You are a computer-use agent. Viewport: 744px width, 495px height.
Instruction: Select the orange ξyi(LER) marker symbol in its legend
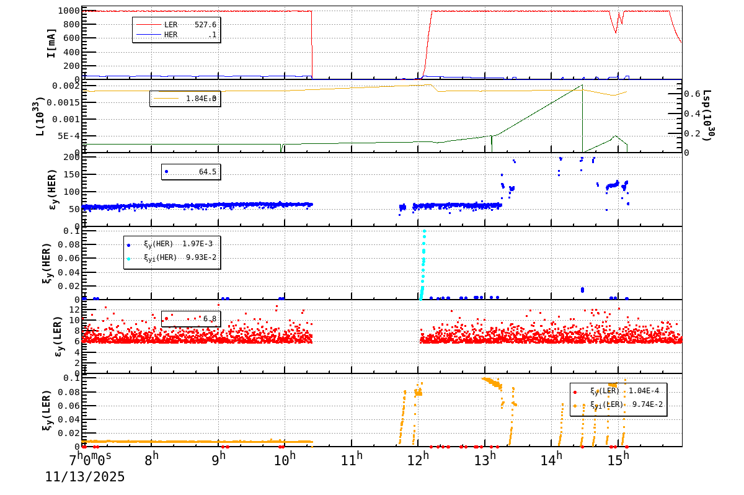(575, 406)
